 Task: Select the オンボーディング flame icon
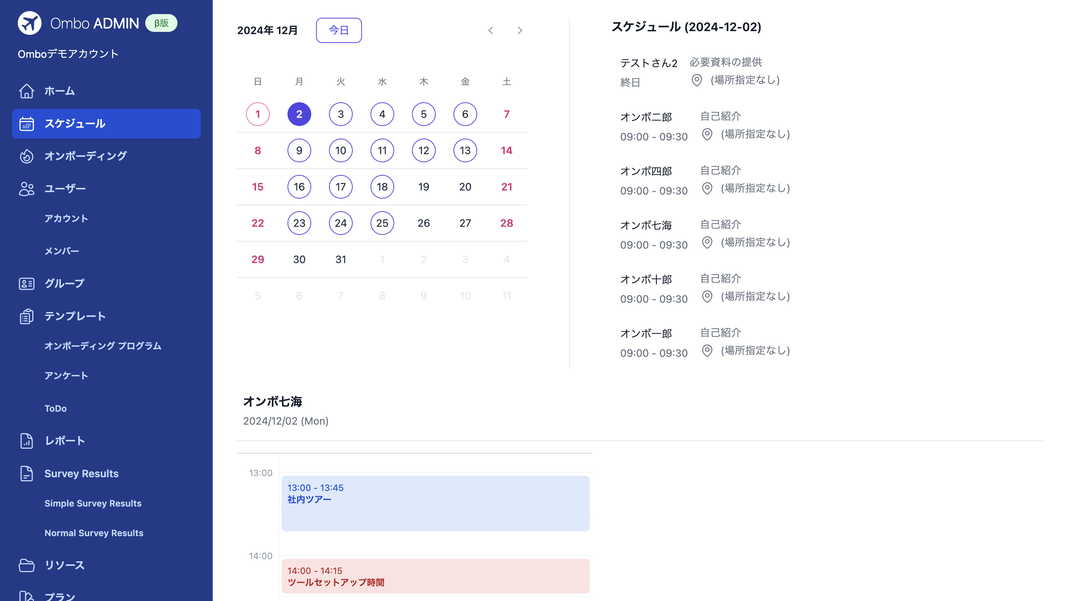(x=27, y=156)
